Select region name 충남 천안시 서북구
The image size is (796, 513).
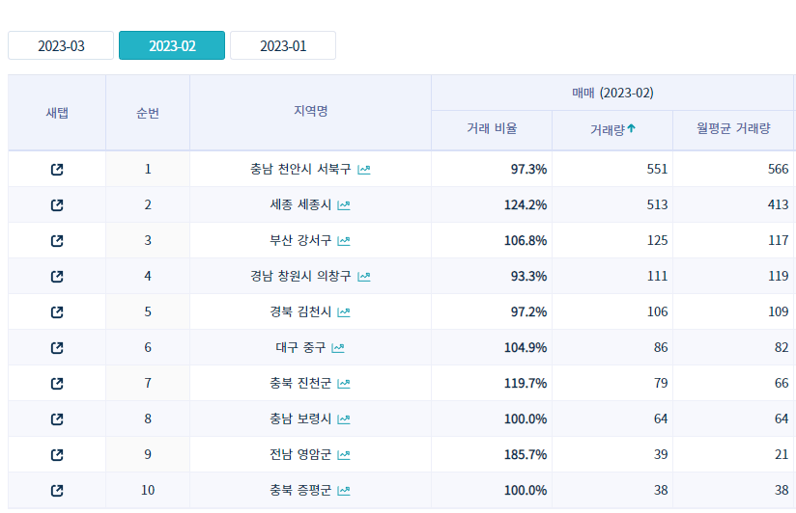point(300,169)
